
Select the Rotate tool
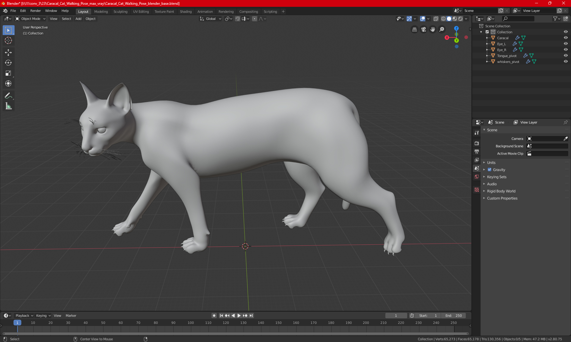[8, 63]
